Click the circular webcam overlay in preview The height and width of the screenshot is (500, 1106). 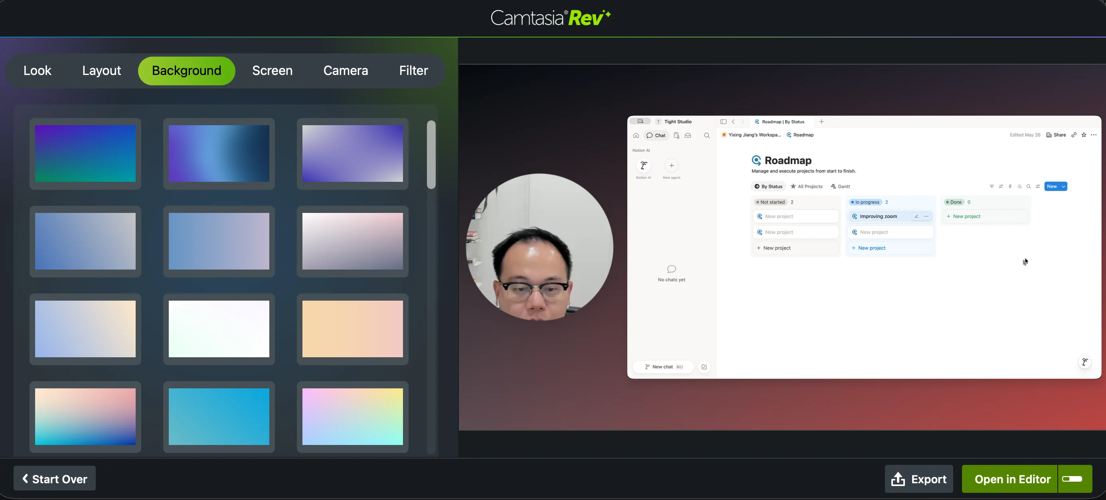(540, 247)
